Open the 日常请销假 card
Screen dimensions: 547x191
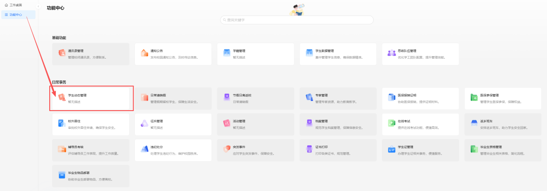point(173,98)
